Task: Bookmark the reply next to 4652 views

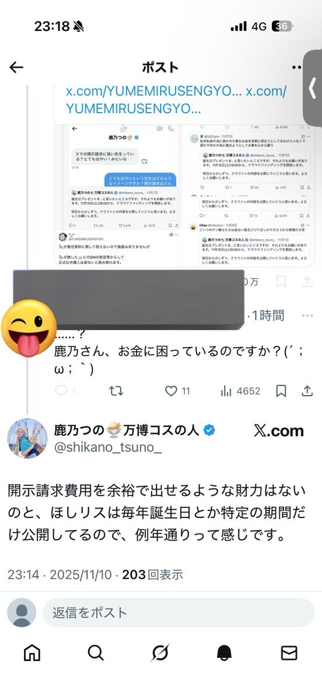Action: pos(281,391)
